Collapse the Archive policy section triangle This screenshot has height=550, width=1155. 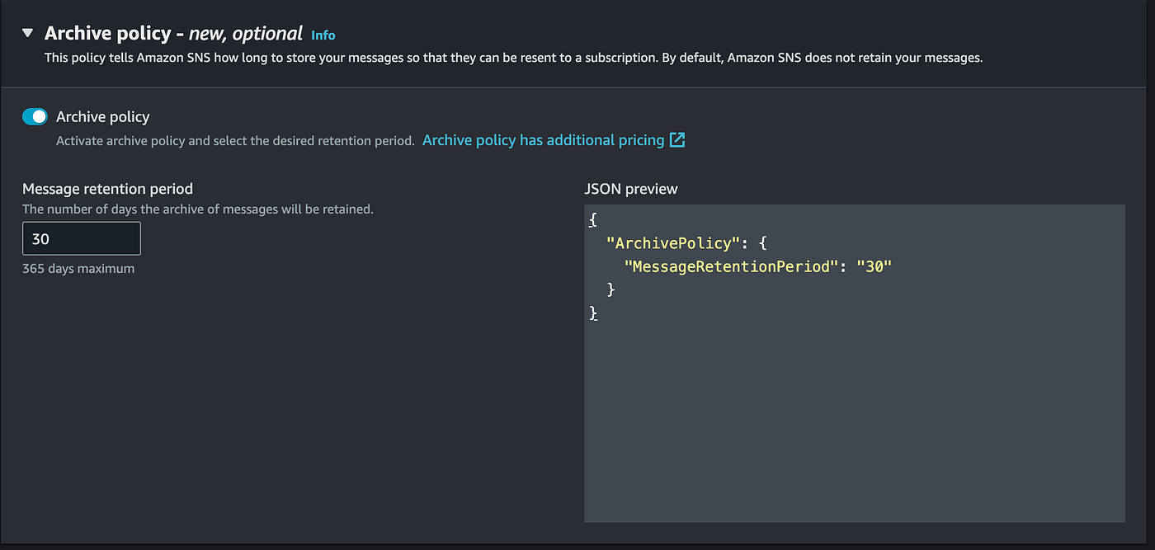[28, 34]
